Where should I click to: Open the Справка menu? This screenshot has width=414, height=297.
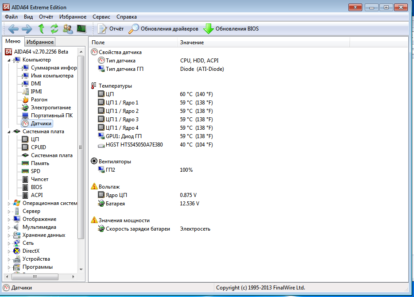point(127,17)
